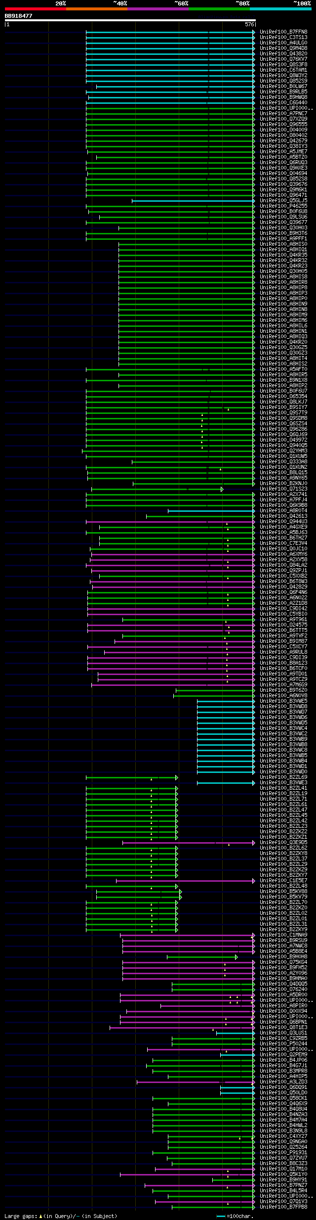
Task: Open hit UniRef100_C3TS13
Action: (x=283, y=37)
